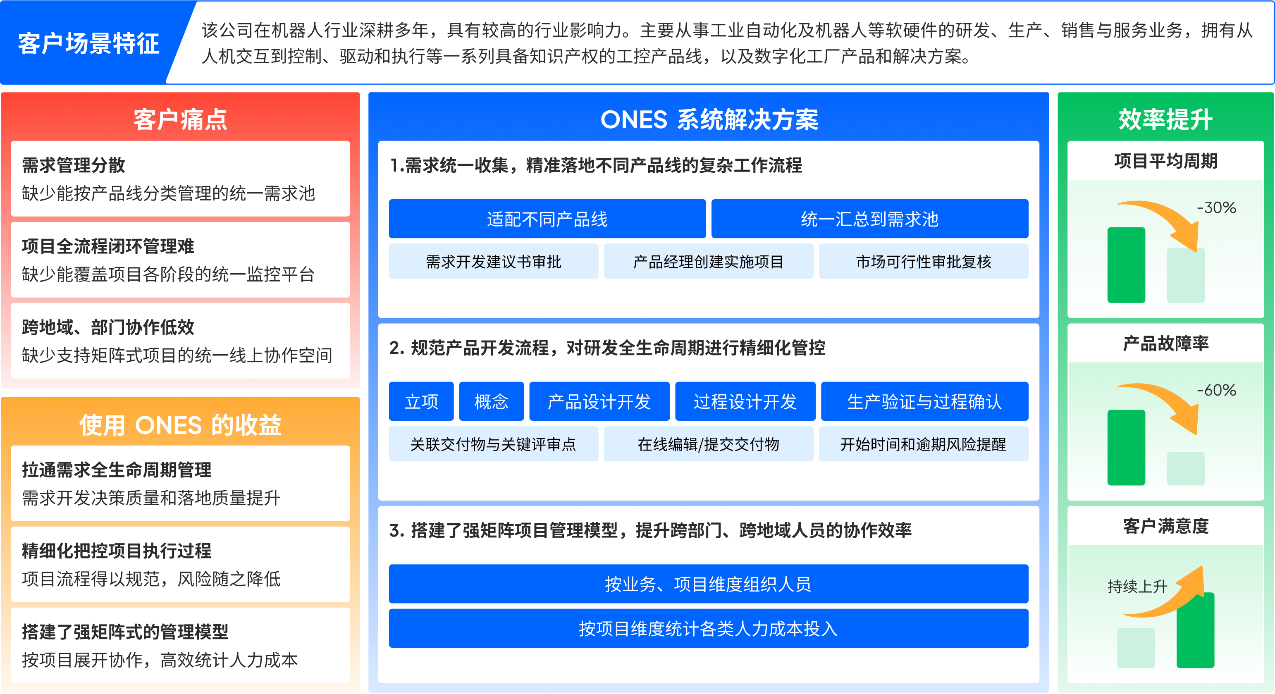
Task: Click the dark green bar in 项目平均周期 chart
Action: (x=1126, y=265)
